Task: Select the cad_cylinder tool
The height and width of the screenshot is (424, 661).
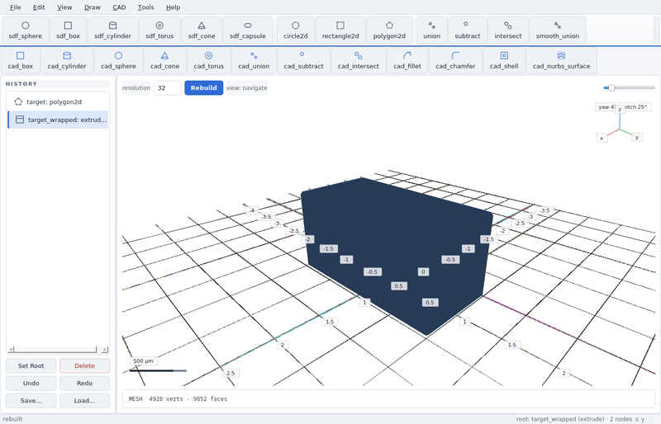Action: pos(67,61)
